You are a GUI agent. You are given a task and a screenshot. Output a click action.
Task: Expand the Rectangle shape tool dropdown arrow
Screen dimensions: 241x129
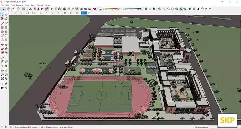coord(26,9)
